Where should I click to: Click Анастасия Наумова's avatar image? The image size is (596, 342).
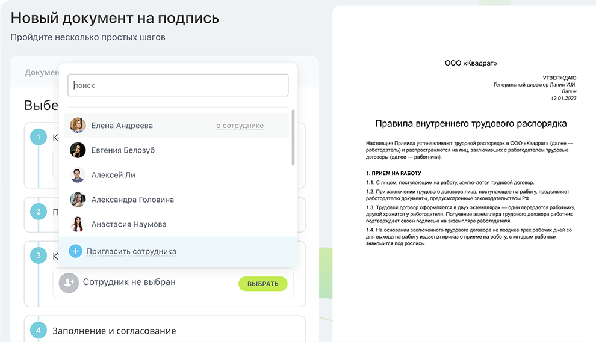tap(78, 224)
